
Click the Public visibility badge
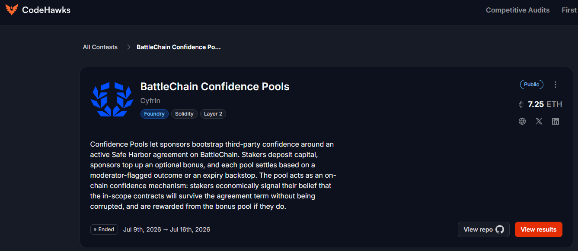tap(531, 85)
